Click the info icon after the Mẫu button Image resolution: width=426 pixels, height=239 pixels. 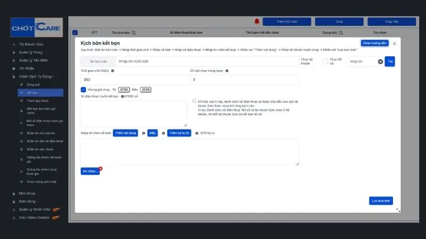[163, 133]
